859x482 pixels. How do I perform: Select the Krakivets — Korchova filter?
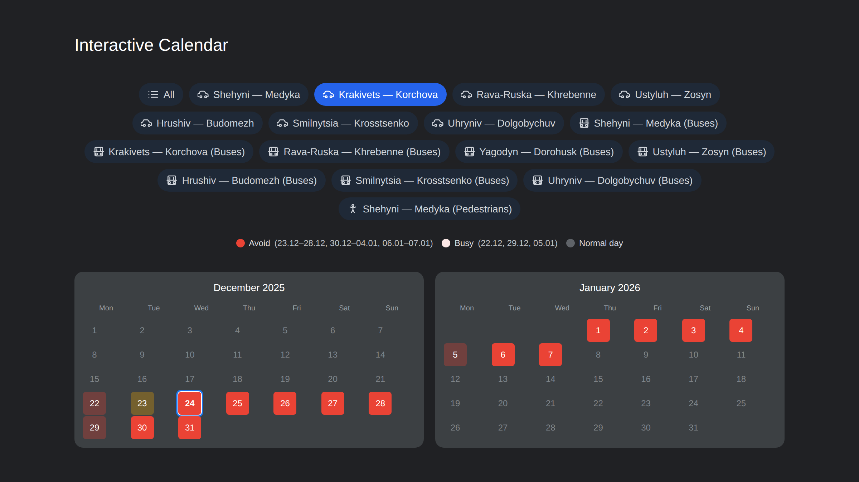[x=380, y=94]
